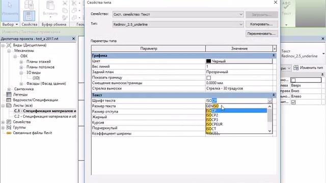Image resolution: width=326 pixels, height=183 pixels.
Task: Click the Шрифт текста input field
Action: click(x=236, y=101)
